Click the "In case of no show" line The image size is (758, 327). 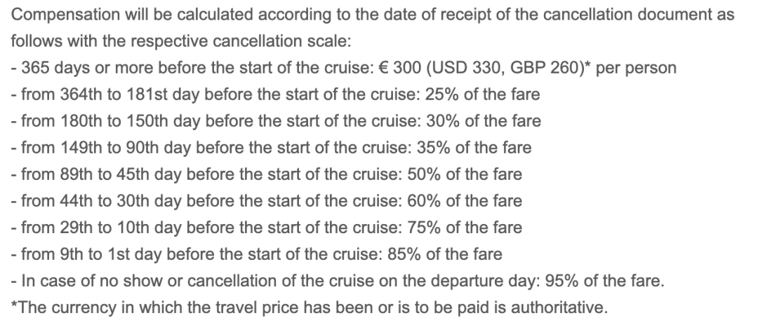(x=338, y=281)
